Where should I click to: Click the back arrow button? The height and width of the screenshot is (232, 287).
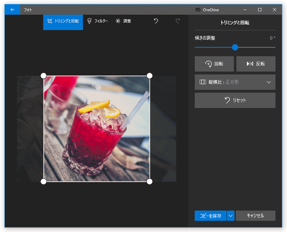coord(12,10)
